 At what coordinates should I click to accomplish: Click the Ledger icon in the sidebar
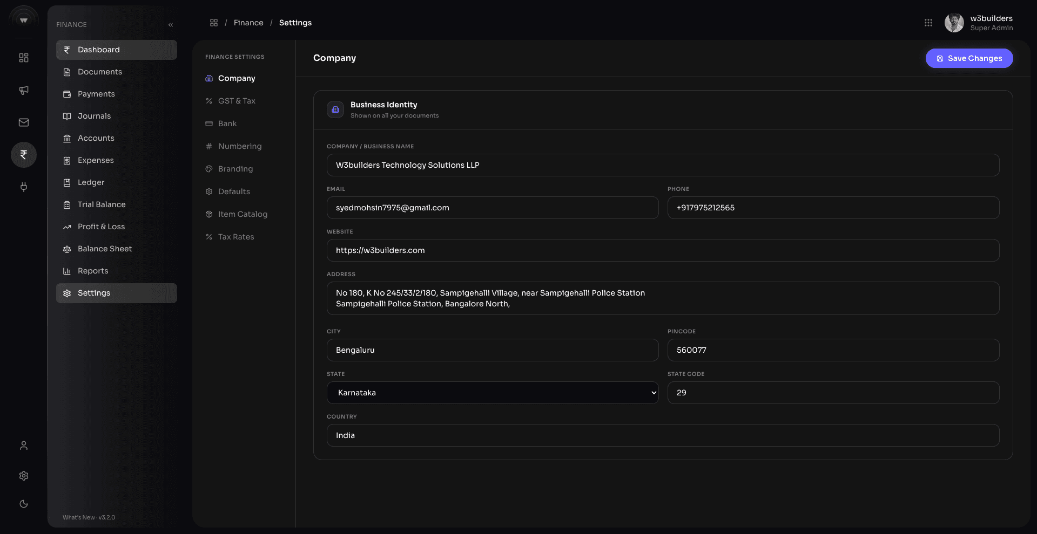(67, 182)
